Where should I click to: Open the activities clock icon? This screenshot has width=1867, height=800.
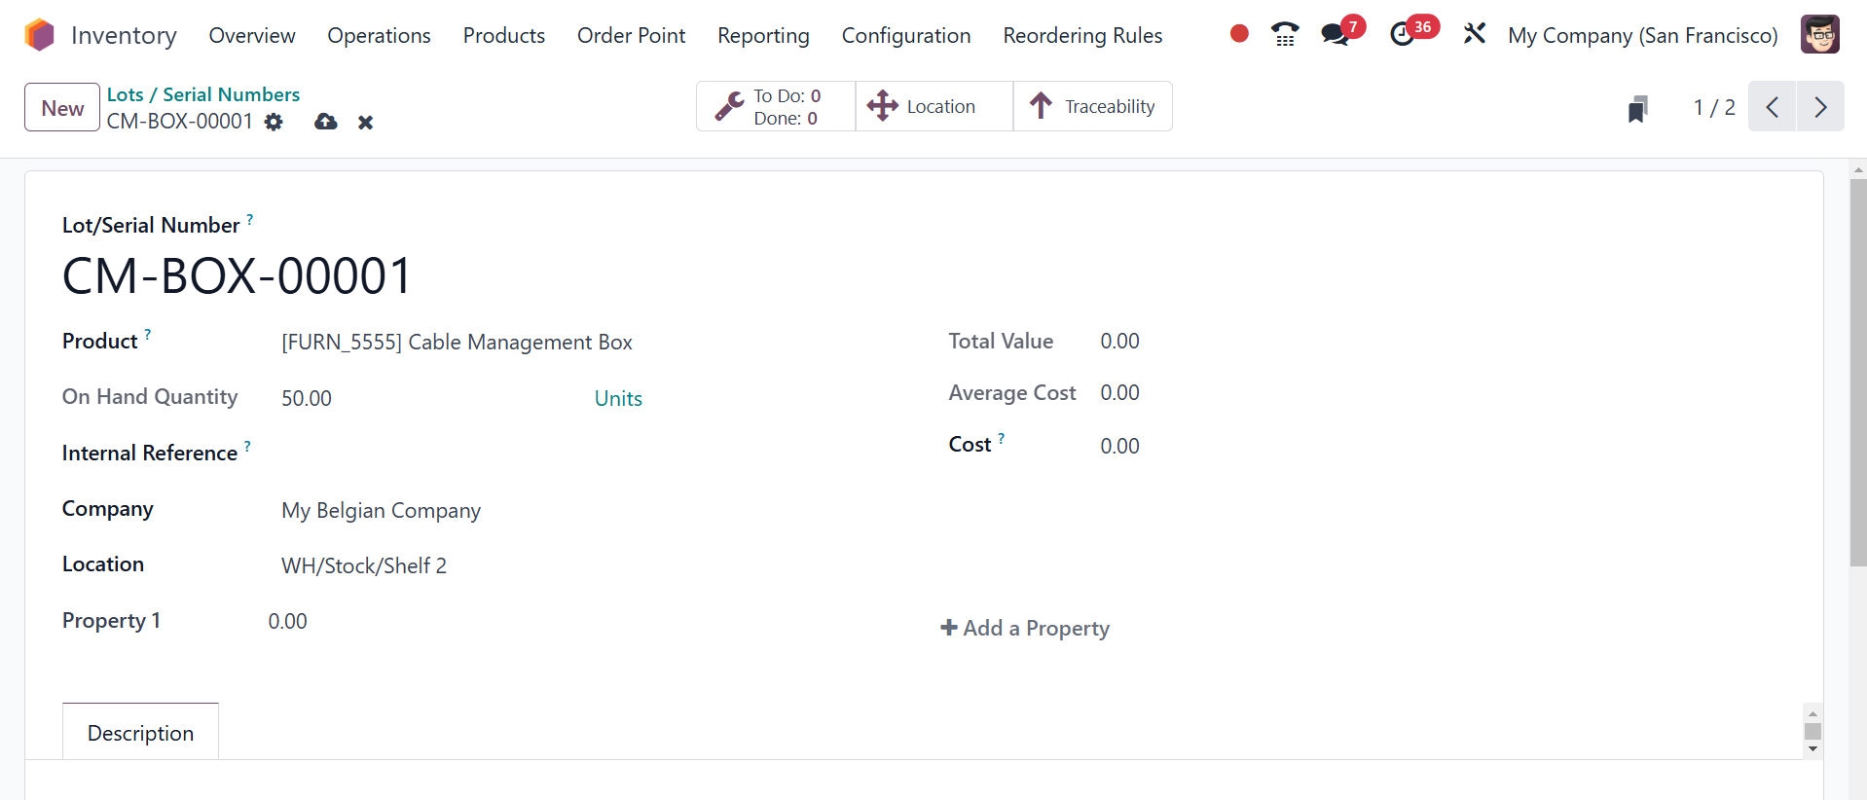tap(1402, 35)
